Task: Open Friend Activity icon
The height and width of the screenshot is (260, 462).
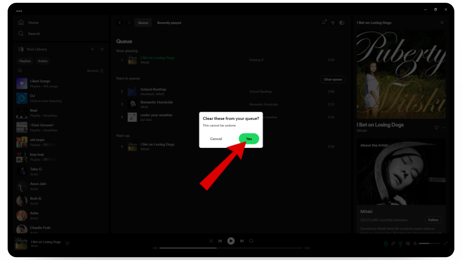Action: point(333,23)
